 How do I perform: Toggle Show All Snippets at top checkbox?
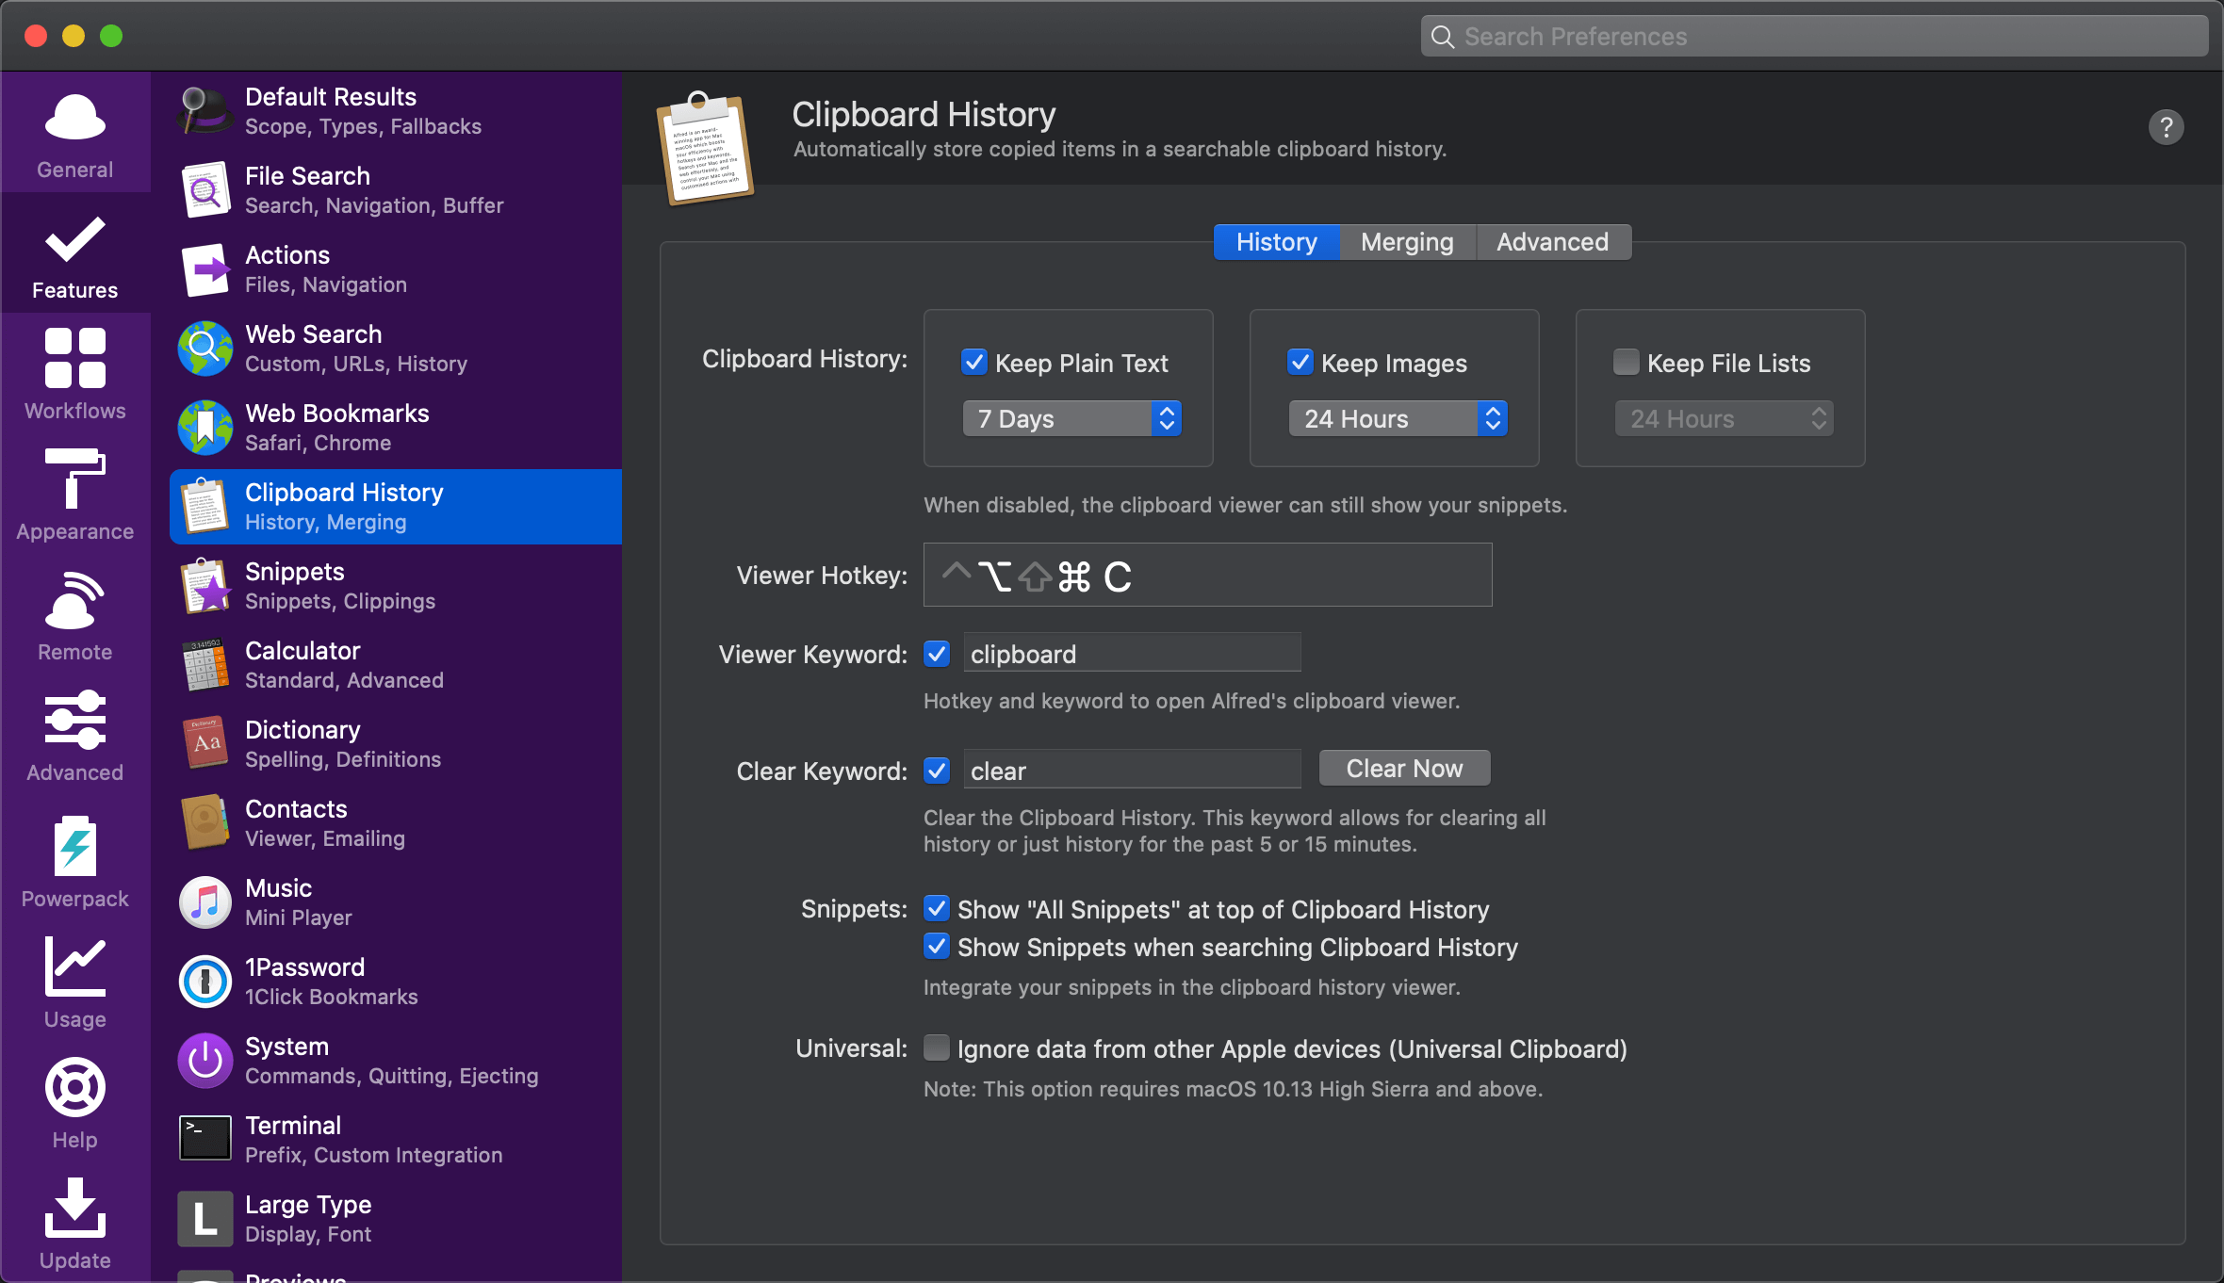[x=937, y=909]
